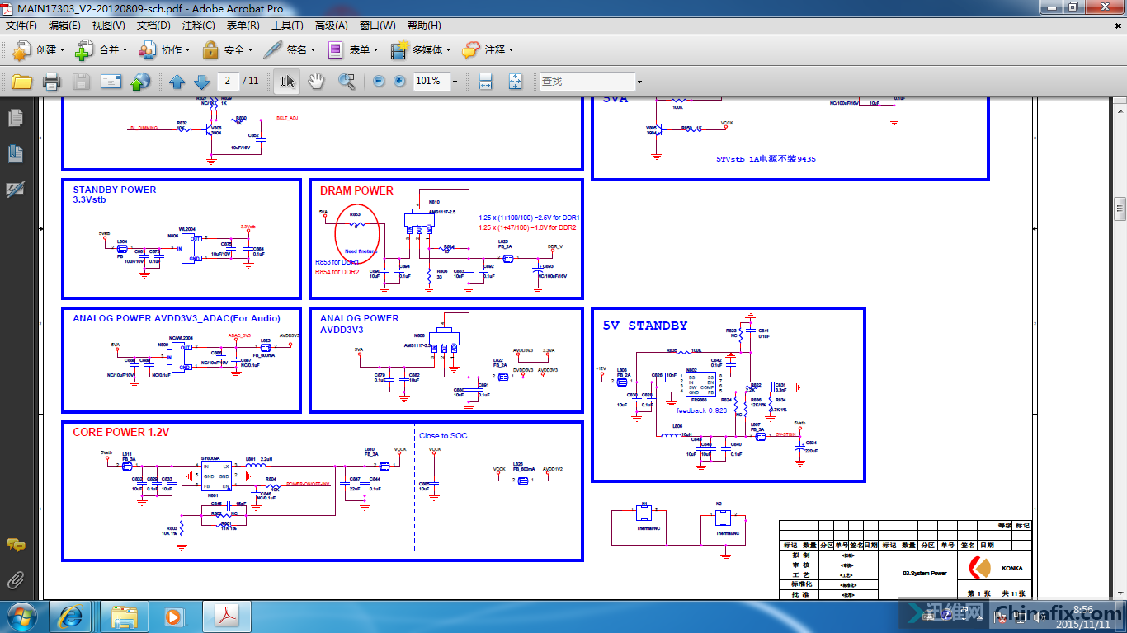The width and height of the screenshot is (1127, 633).
Task: Open the Find options dropdown arrow
Action: [639, 82]
